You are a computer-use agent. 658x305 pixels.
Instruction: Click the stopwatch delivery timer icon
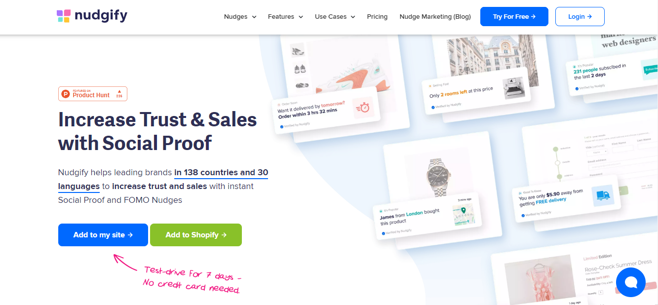(363, 108)
